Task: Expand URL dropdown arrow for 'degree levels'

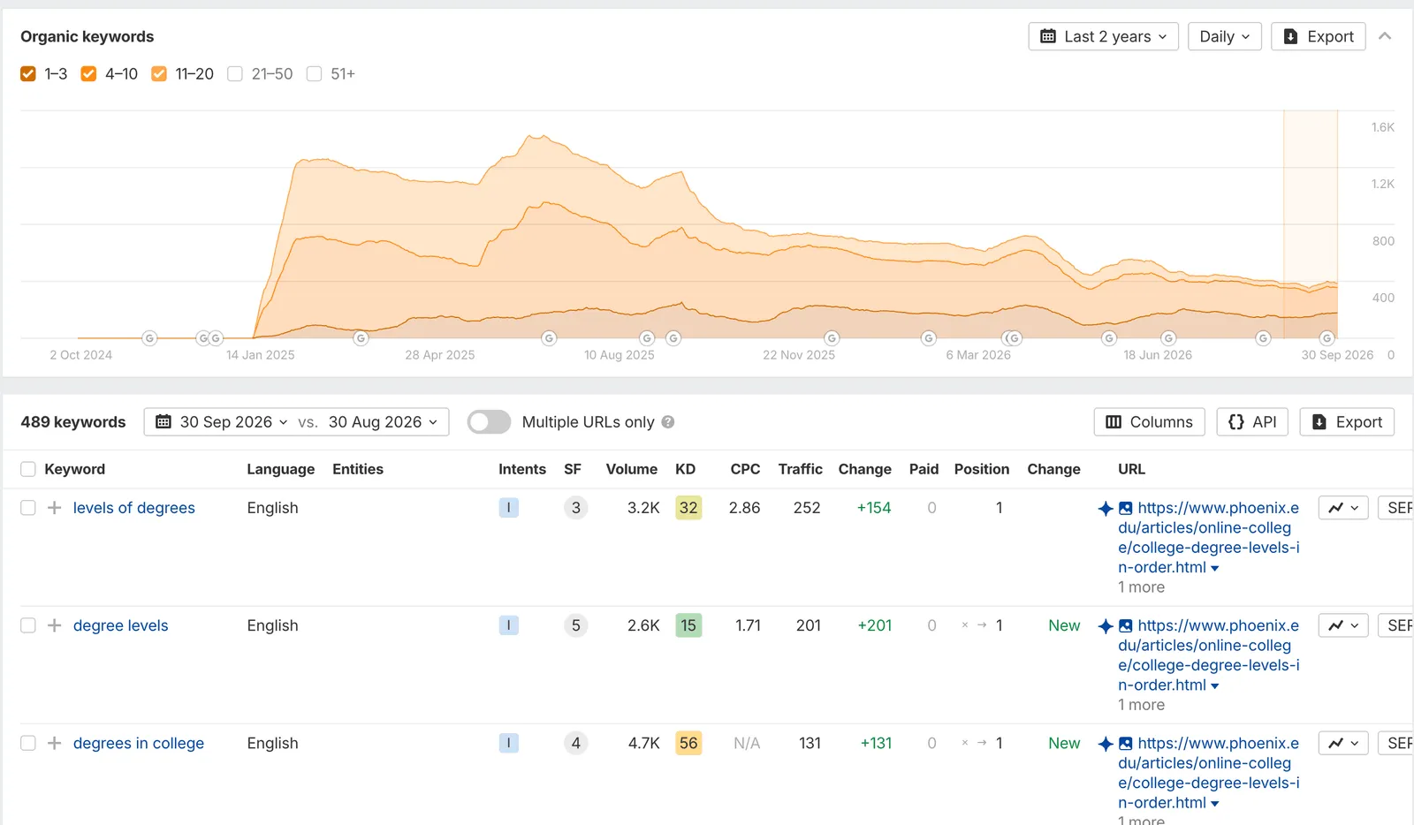Action: click(1215, 685)
